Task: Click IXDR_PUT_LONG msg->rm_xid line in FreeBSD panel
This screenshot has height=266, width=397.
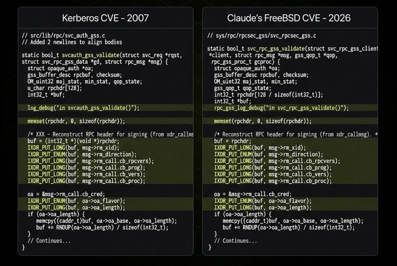Action: click(260, 148)
